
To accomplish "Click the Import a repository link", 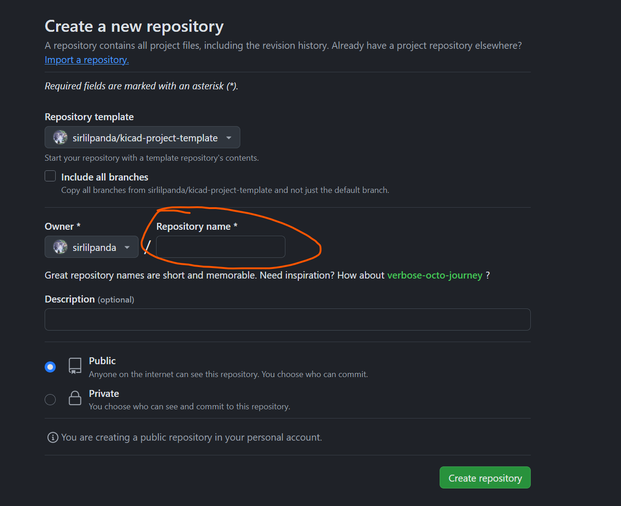I will (x=87, y=60).
